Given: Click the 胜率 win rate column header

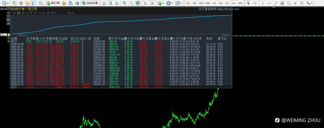Looking at the screenshot, I should point(209,38).
